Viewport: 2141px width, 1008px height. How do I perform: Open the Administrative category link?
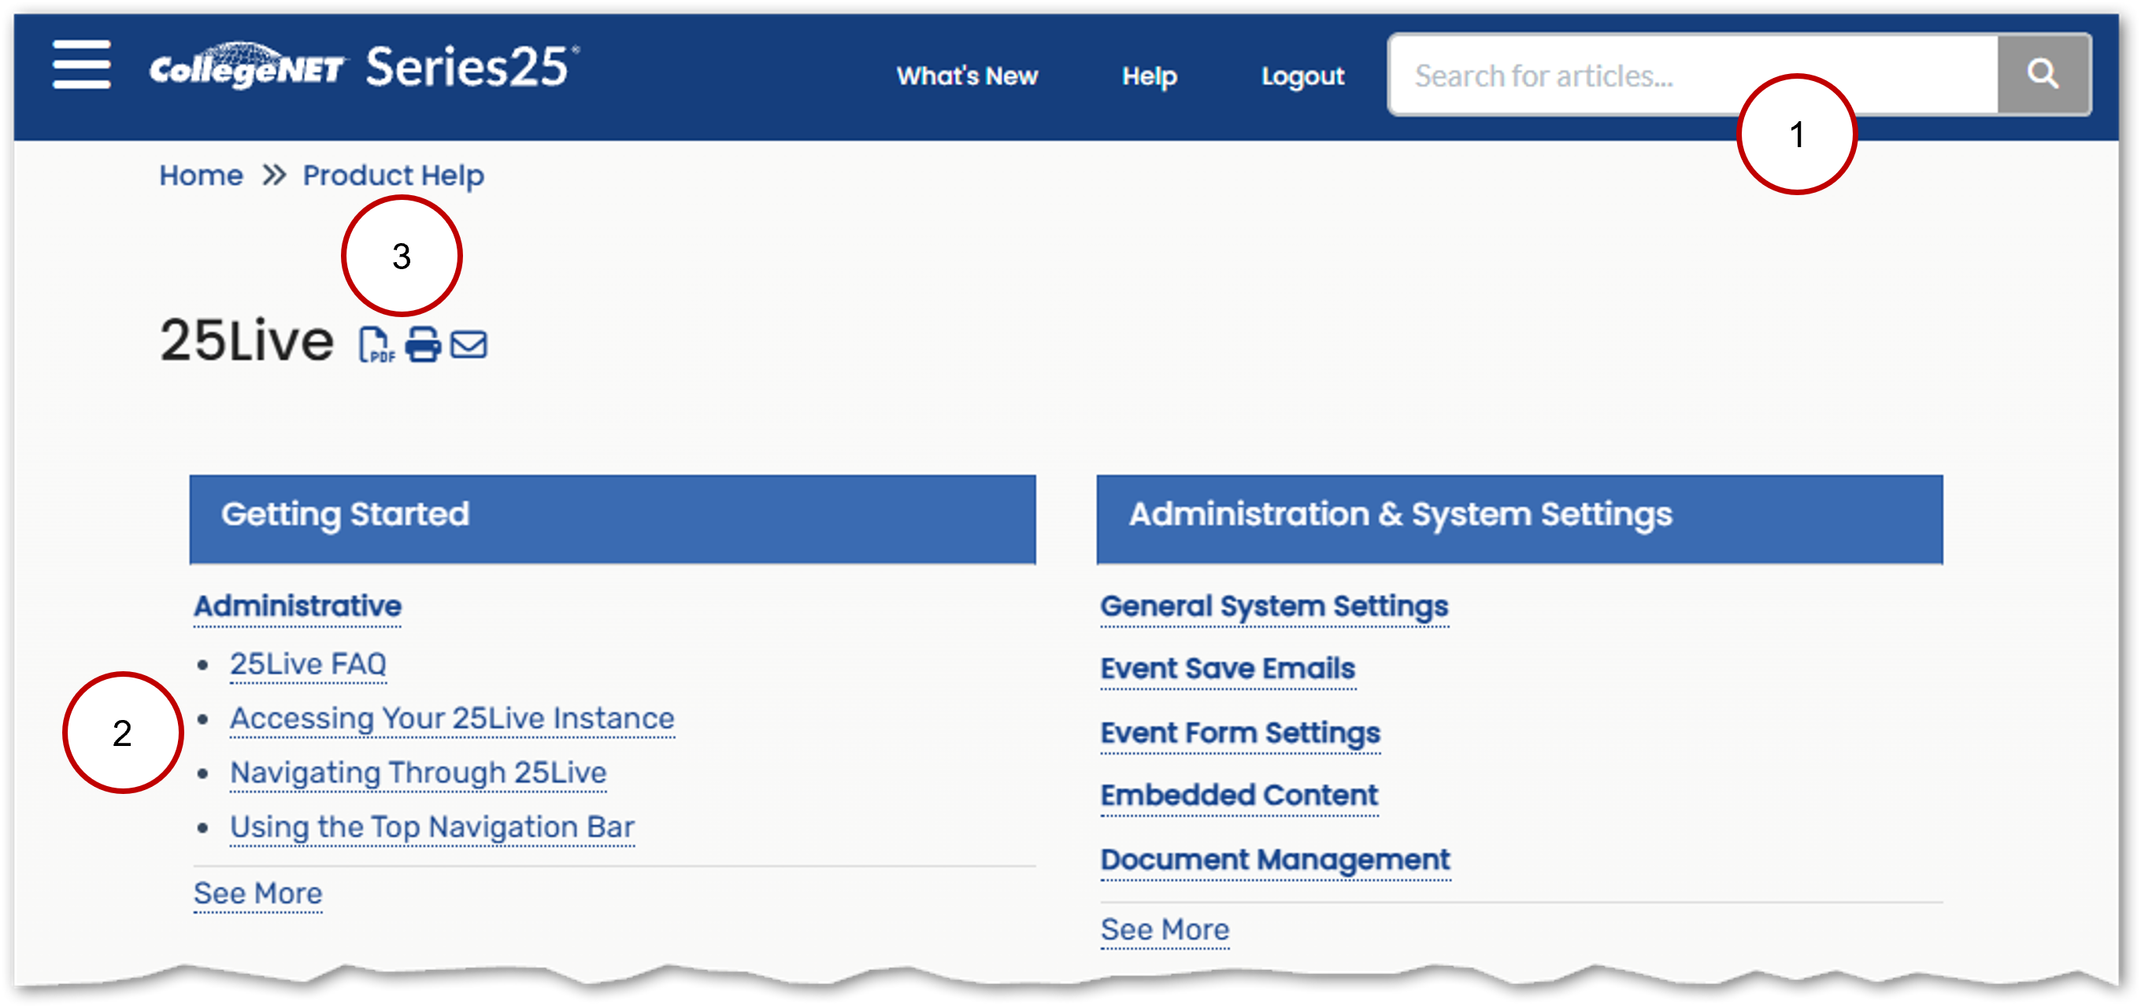[x=298, y=606]
